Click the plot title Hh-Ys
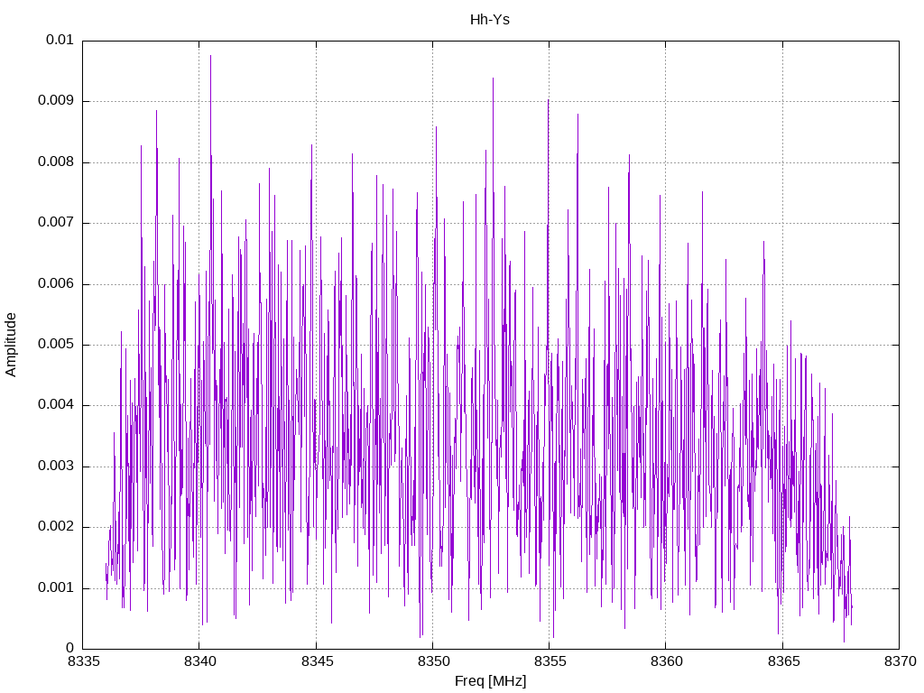The height and width of the screenshot is (693, 924). (490, 20)
